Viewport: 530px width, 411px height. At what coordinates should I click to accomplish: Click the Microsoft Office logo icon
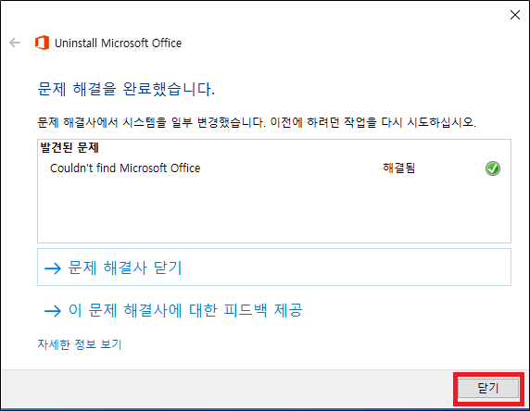point(42,43)
